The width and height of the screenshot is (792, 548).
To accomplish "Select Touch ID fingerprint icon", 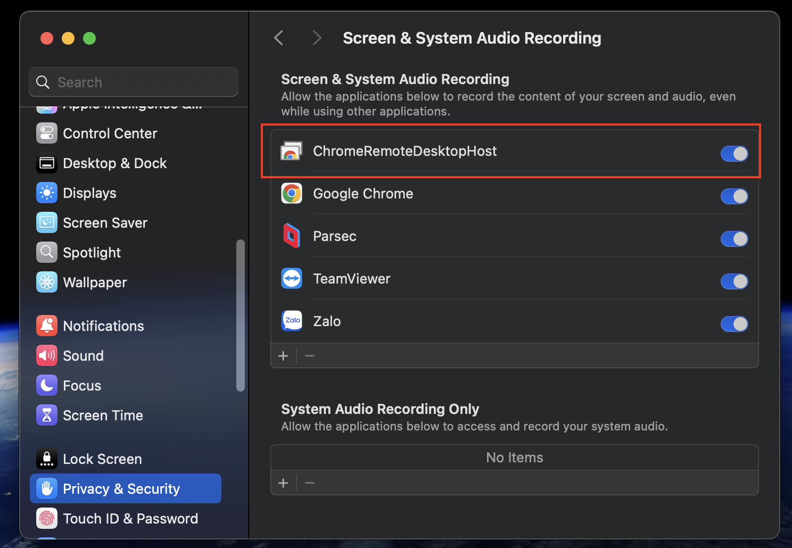I will [x=47, y=519].
